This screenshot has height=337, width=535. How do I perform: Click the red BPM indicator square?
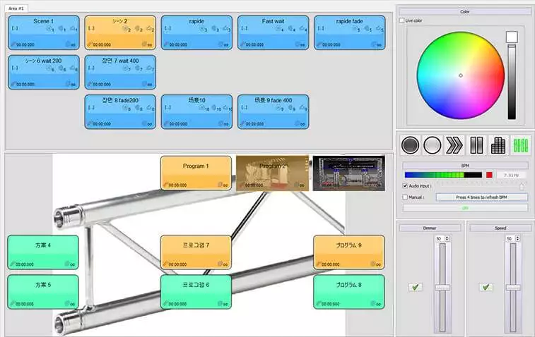click(489, 175)
